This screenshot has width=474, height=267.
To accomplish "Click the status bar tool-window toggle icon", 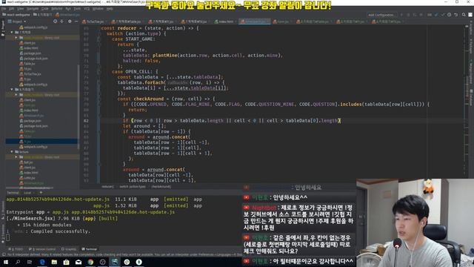I will [x=4, y=254].
